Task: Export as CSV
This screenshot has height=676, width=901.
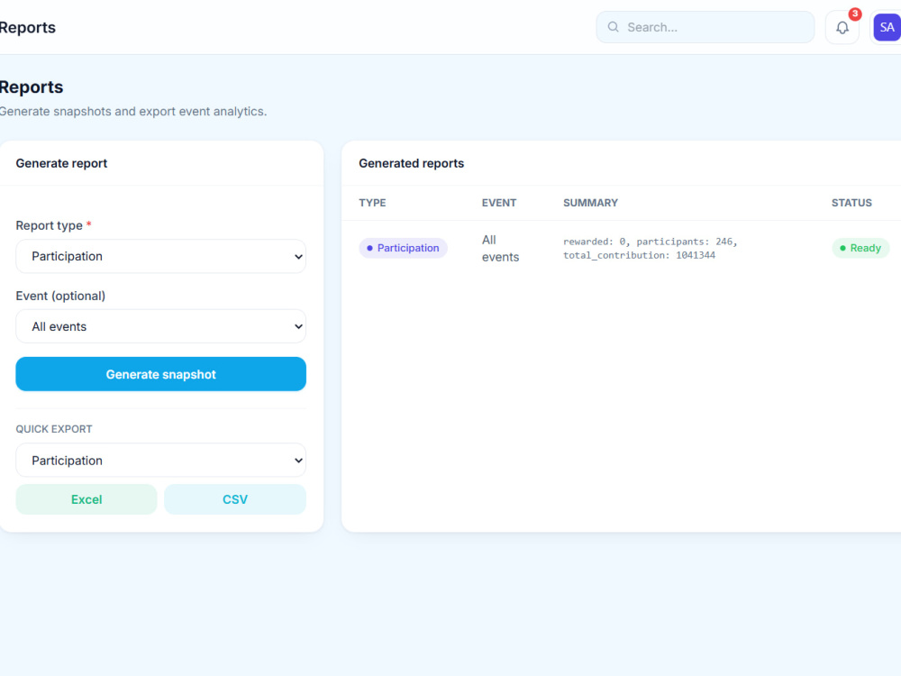Action: pos(235,499)
